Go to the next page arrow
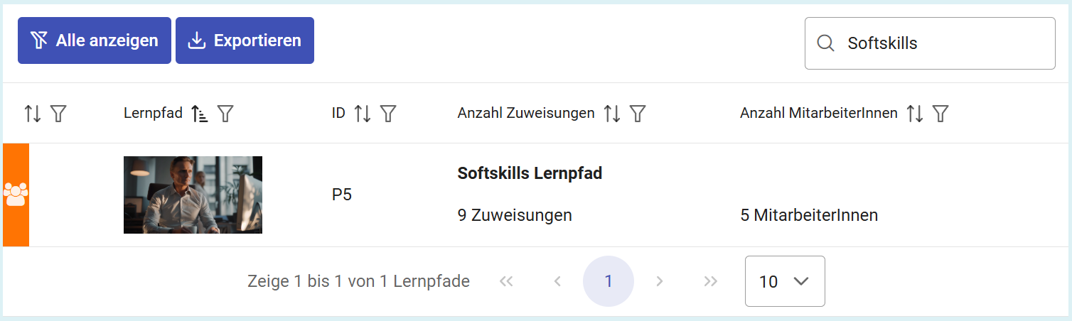Viewport: 1072px width, 321px height. click(x=660, y=281)
